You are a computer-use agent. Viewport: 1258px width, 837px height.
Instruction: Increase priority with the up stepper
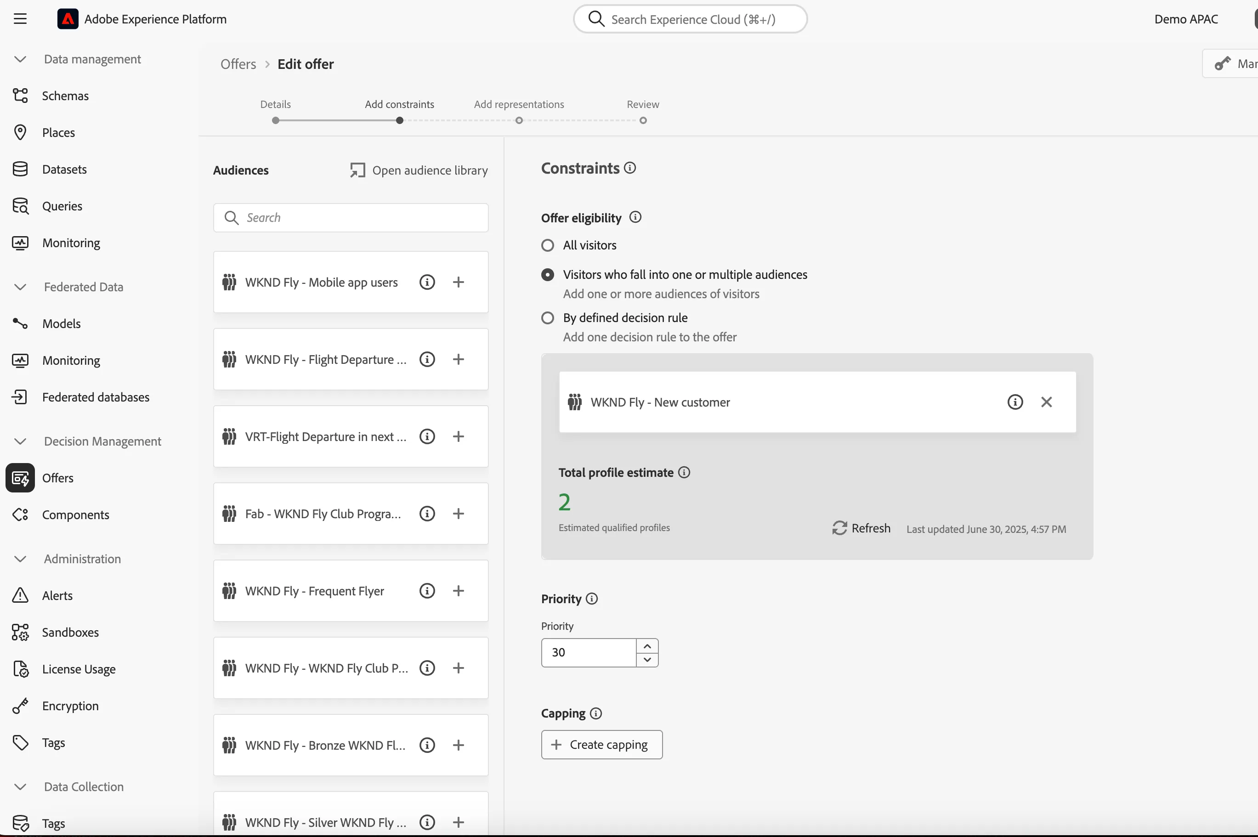[x=647, y=646]
